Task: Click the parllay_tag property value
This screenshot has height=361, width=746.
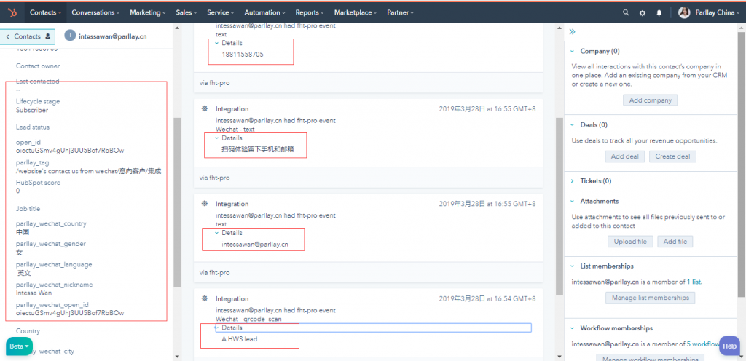Action: pos(88,171)
